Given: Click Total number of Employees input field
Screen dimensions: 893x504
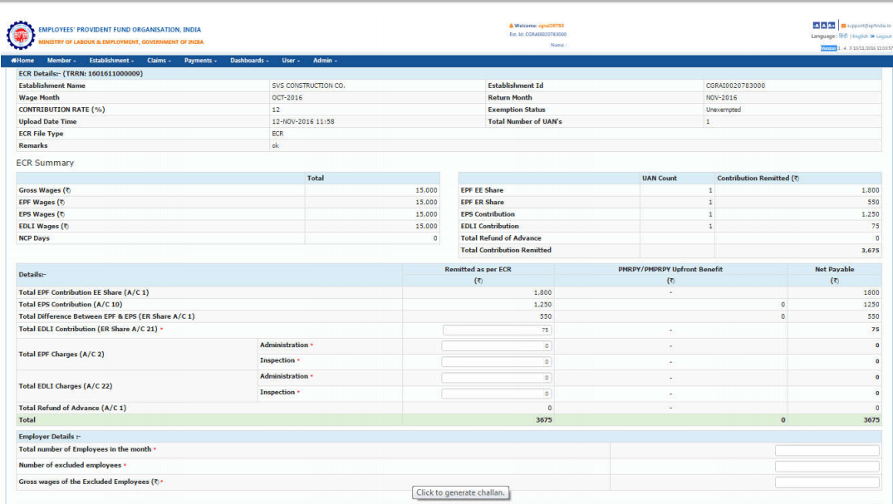Looking at the screenshot, I should 827,451.
